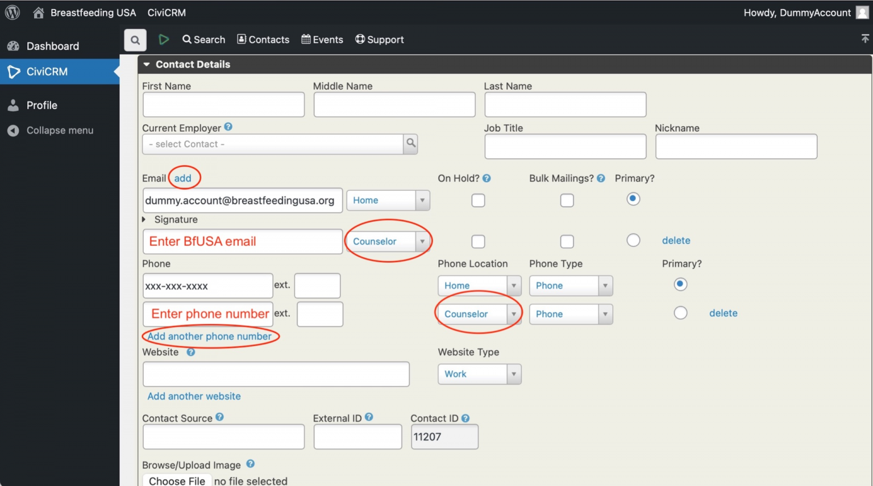Click the Enter BfUSA email field
The image size is (873, 486).
pyautogui.click(x=243, y=241)
